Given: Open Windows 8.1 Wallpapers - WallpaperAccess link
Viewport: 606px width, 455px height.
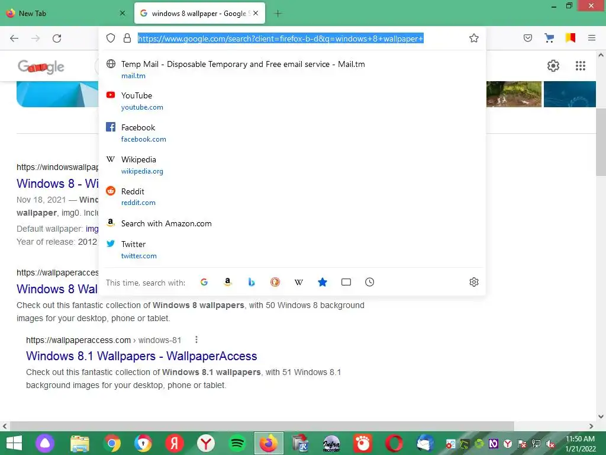Looking at the screenshot, I should coord(141,356).
